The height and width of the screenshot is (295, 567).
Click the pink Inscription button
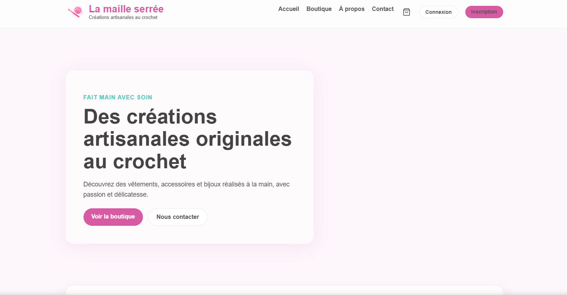tap(484, 12)
